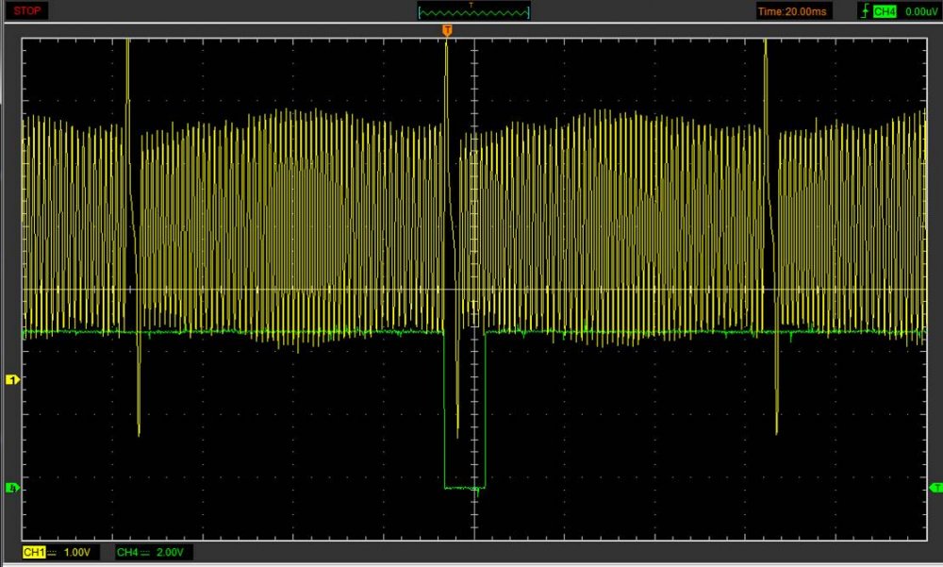
Task: Toggle the yellow CH1 channel label
Action: [x=33, y=551]
